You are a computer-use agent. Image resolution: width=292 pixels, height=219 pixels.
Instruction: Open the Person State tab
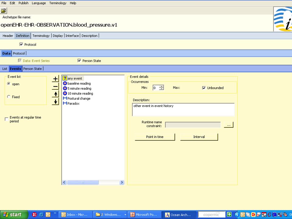[33, 68]
